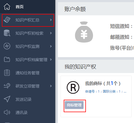
Task: Click the home house icon
Action: tap(7, 7)
